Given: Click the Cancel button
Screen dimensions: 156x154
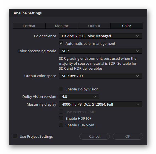Looking at the screenshot, I should point(95,136).
